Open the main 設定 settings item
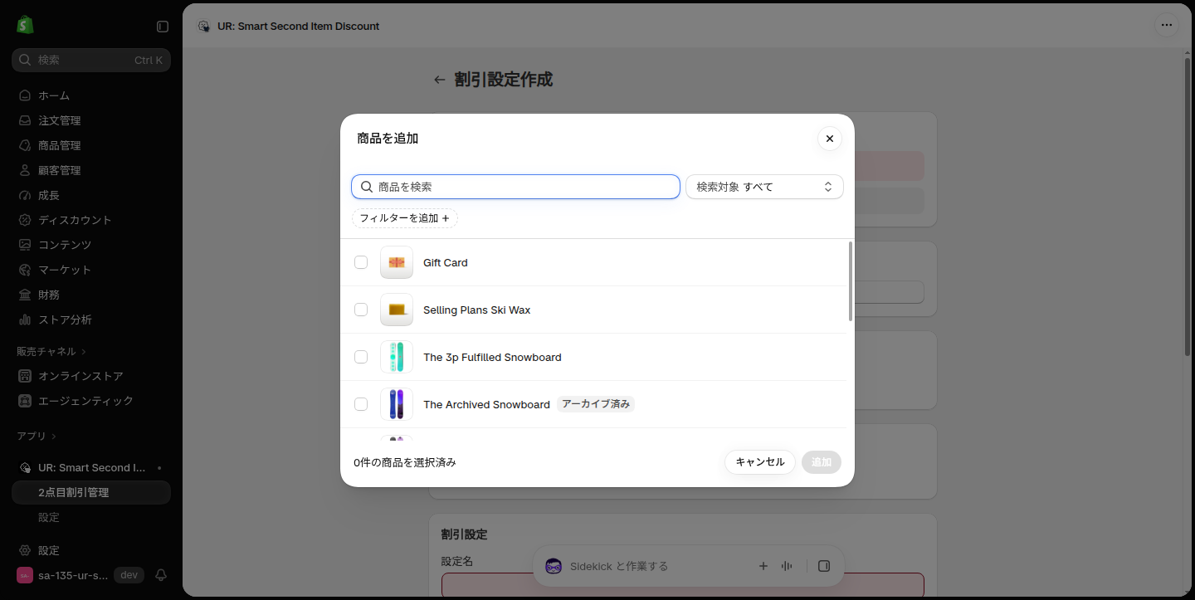 click(91, 550)
